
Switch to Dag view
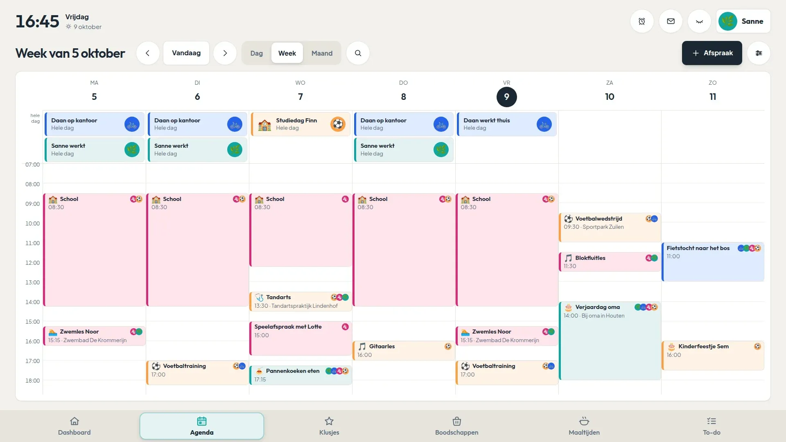(x=256, y=53)
